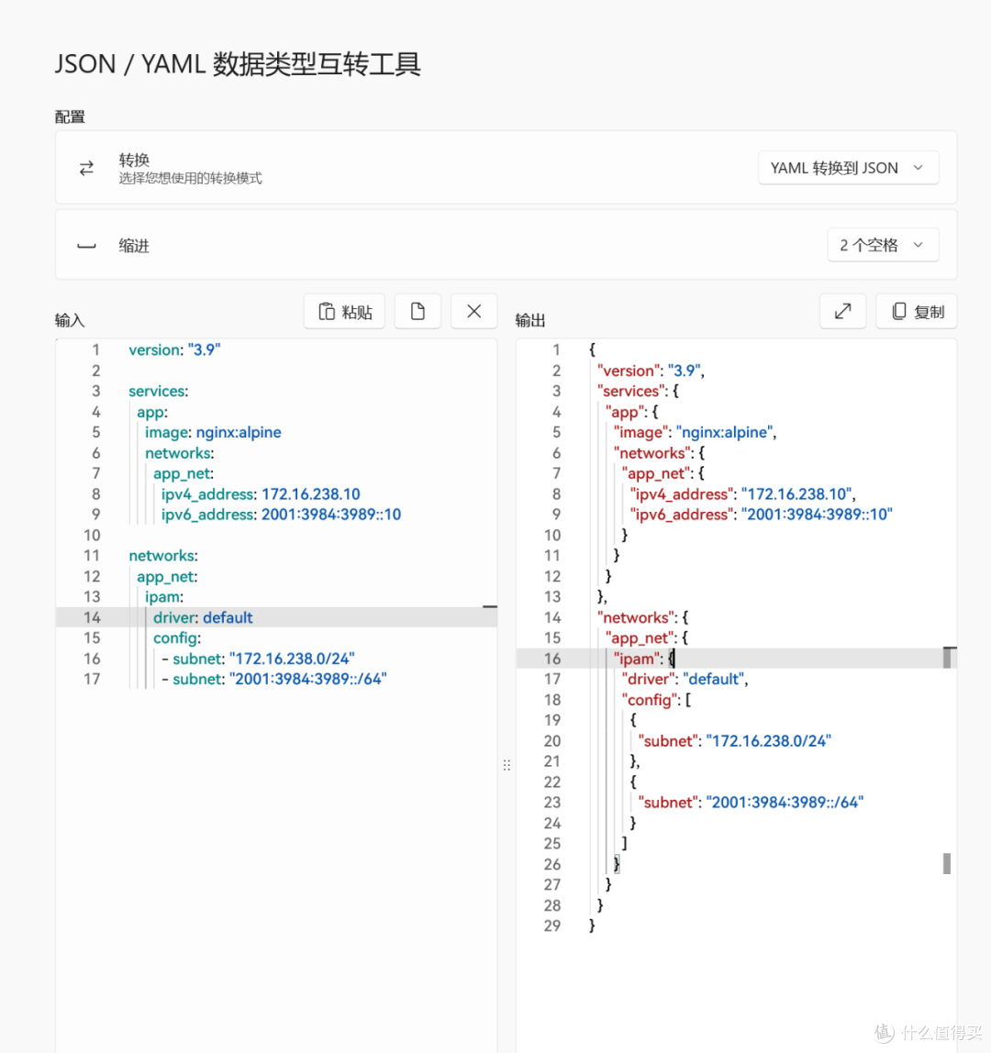
Task: Click the load file icon button
Action: 418,312
